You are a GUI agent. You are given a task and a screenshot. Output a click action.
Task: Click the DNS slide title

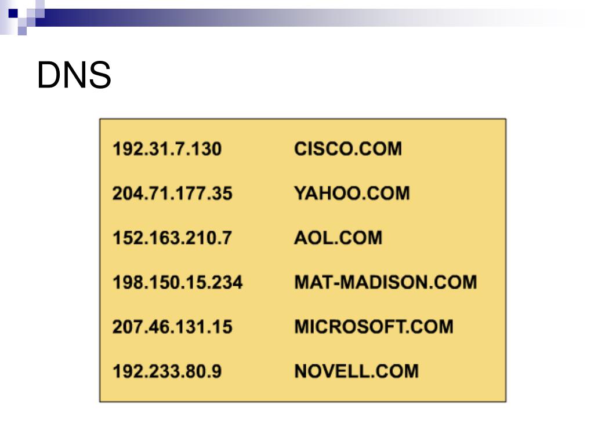point(74,75)
